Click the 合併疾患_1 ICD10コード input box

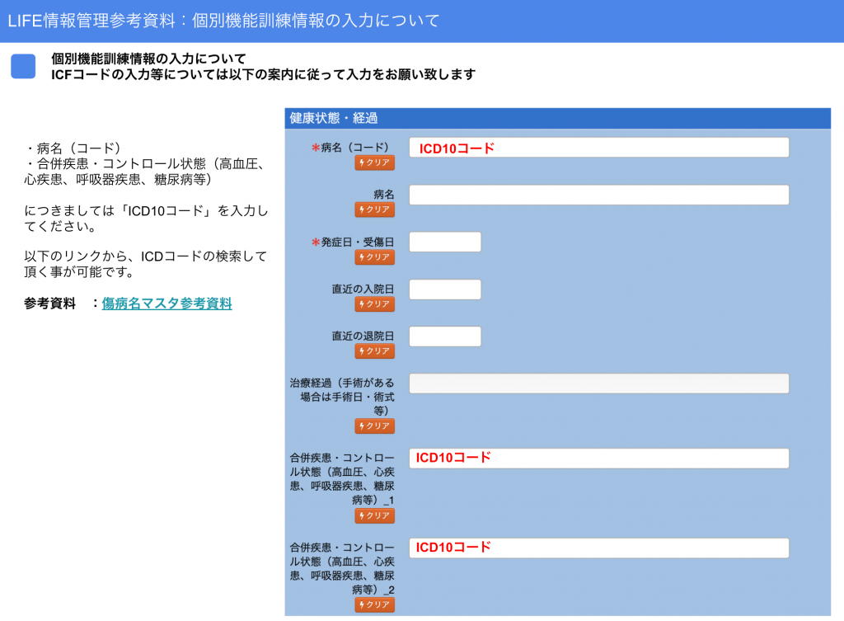click(599, 458)
